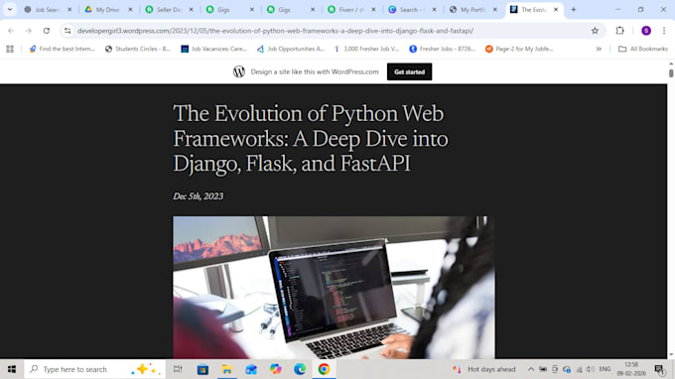Open the All Bookmarks folder
675x379 pixels.
point(642,49)
